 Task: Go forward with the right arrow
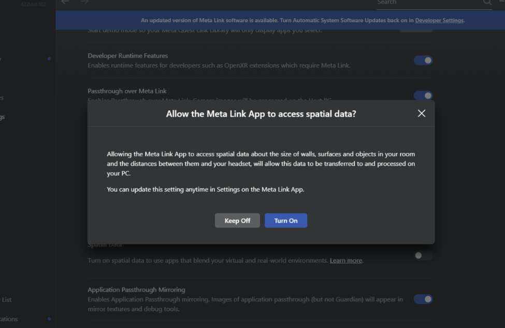(x=84, y=2)
